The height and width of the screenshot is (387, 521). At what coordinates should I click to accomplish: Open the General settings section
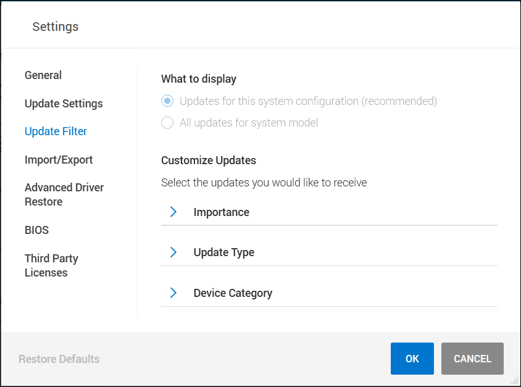coord(43,75)
